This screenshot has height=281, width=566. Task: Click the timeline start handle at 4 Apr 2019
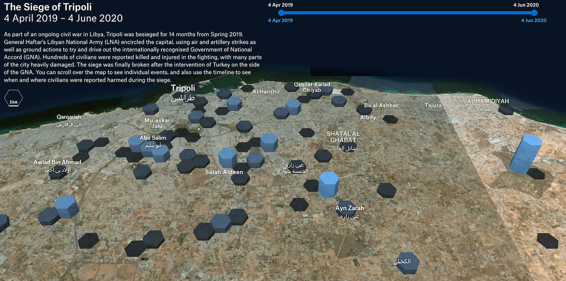pos(281,13)
